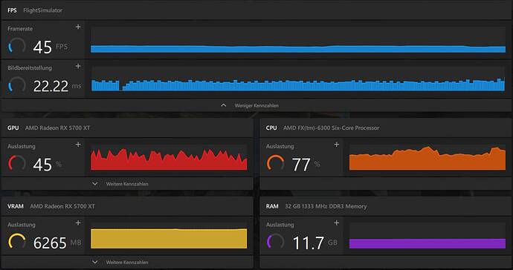
Task: Select the RAM 32 GB 1333 MHz DDR3 header
Action: (386, 206)
